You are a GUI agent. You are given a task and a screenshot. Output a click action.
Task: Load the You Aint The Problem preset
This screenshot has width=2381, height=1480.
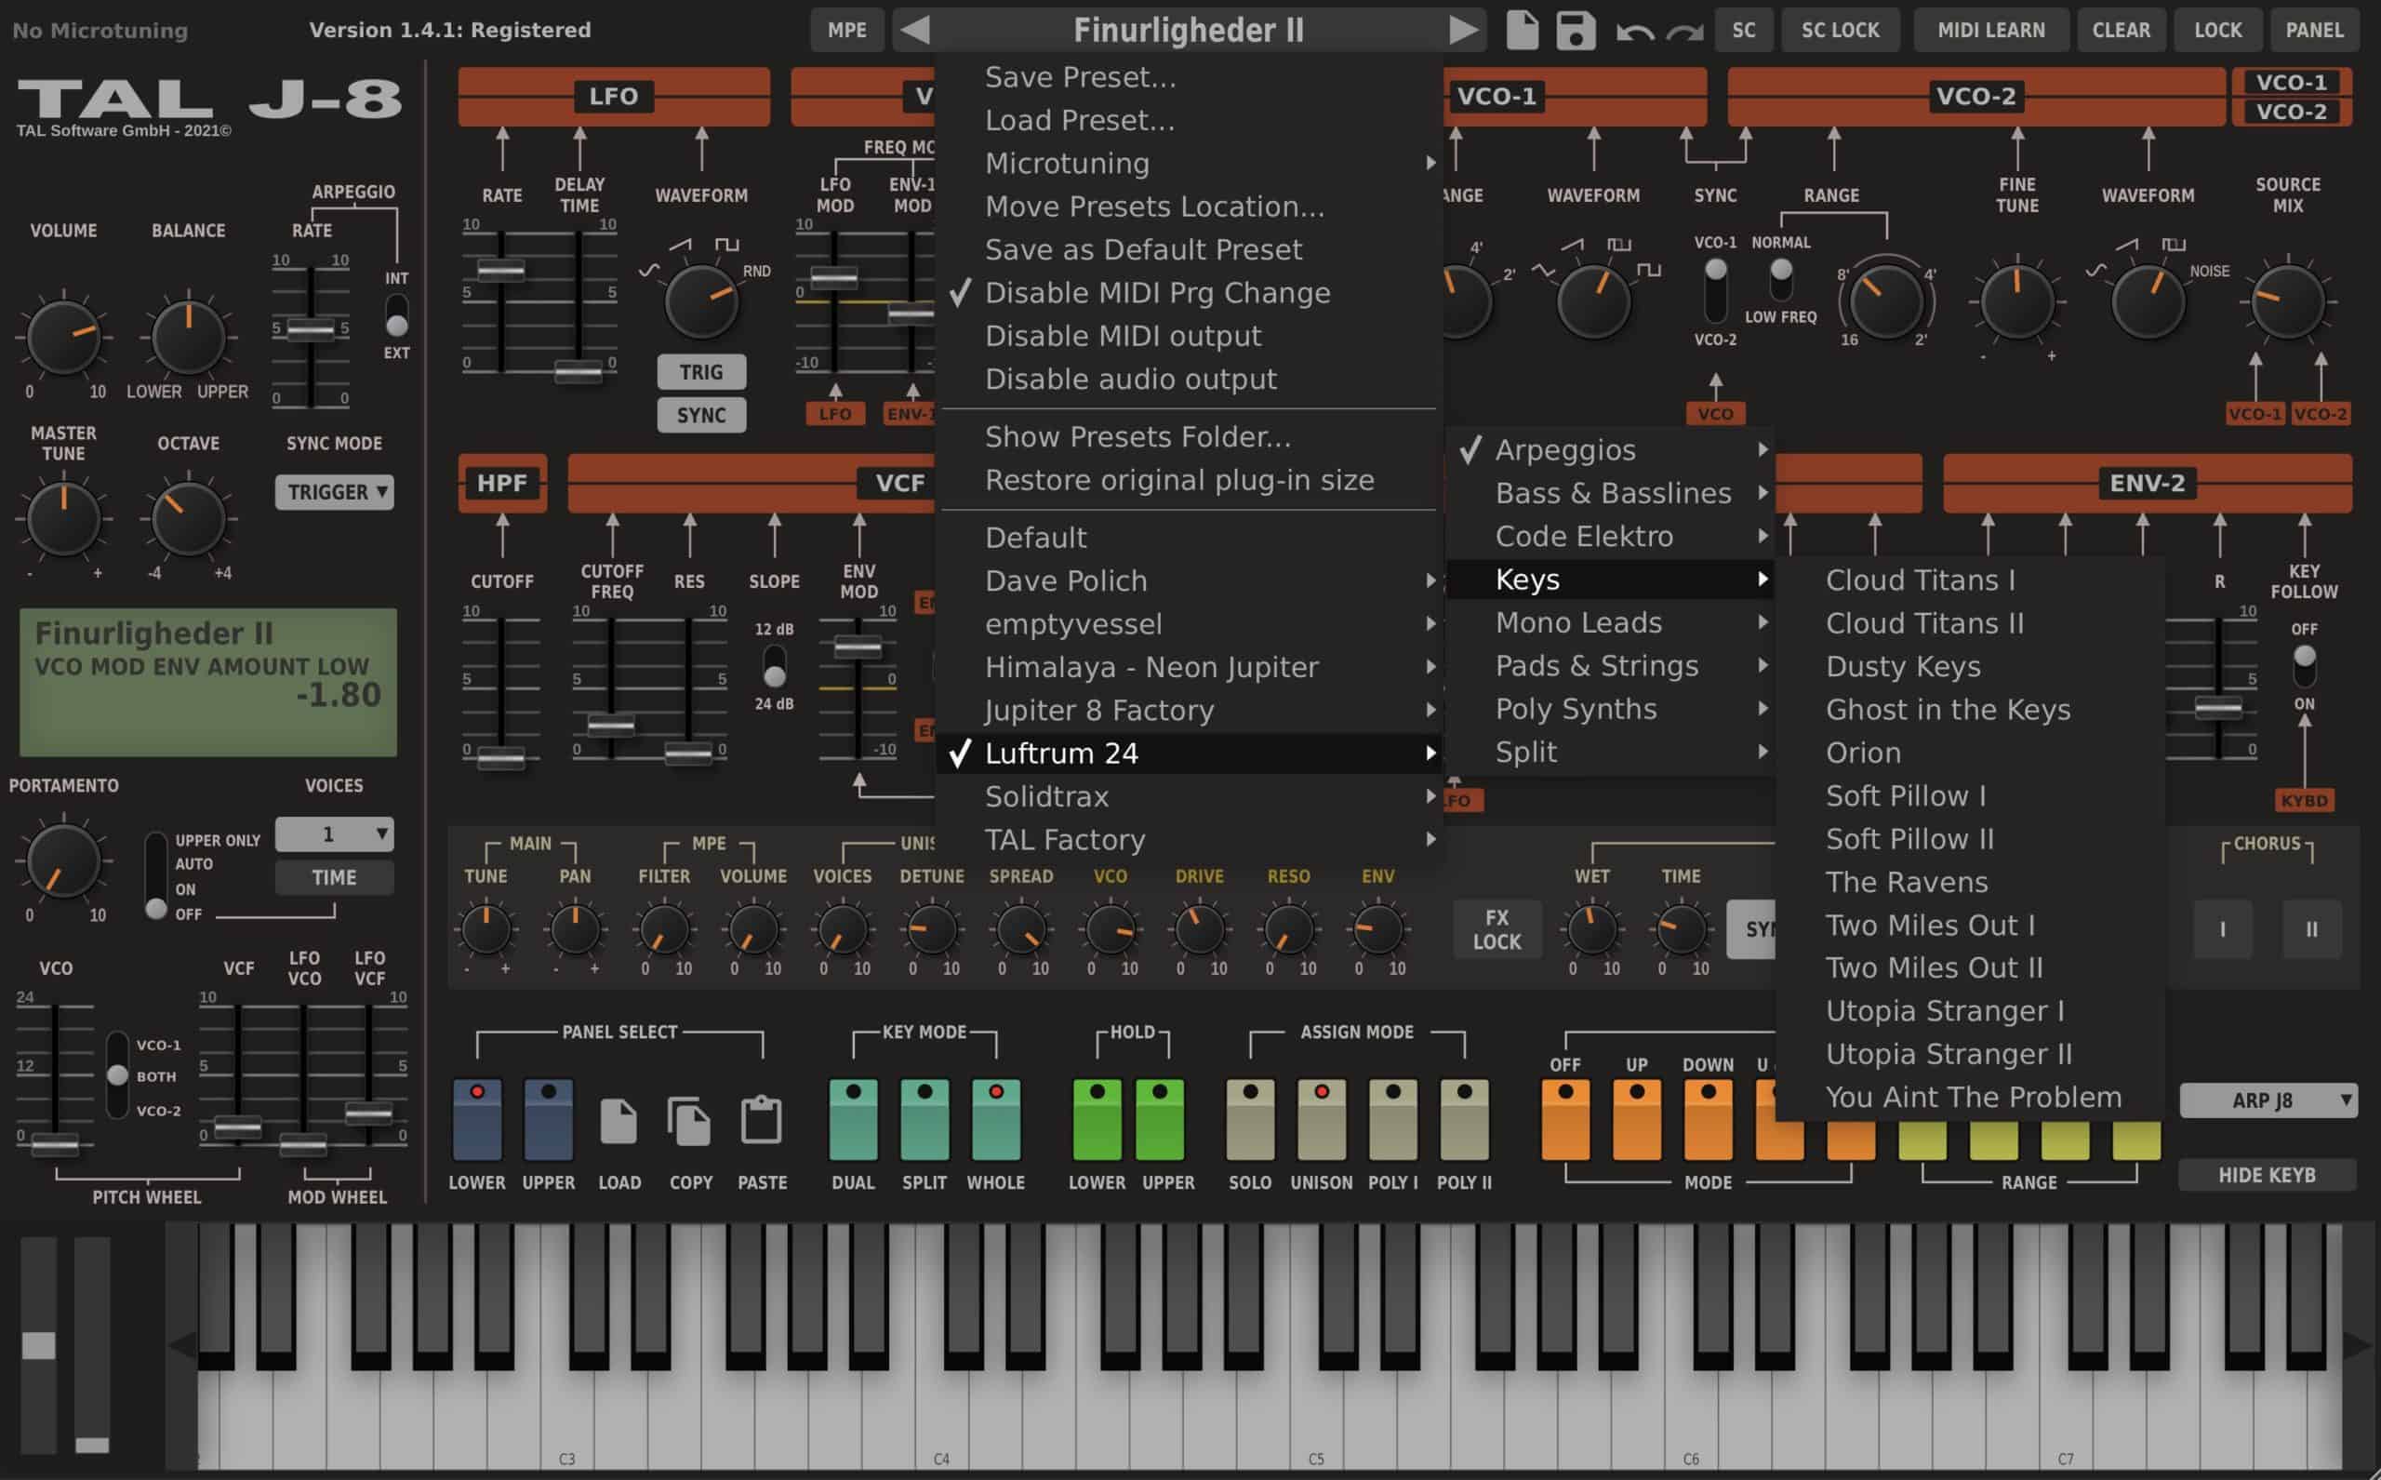pyautogui.click(x=1969, y=1098)
